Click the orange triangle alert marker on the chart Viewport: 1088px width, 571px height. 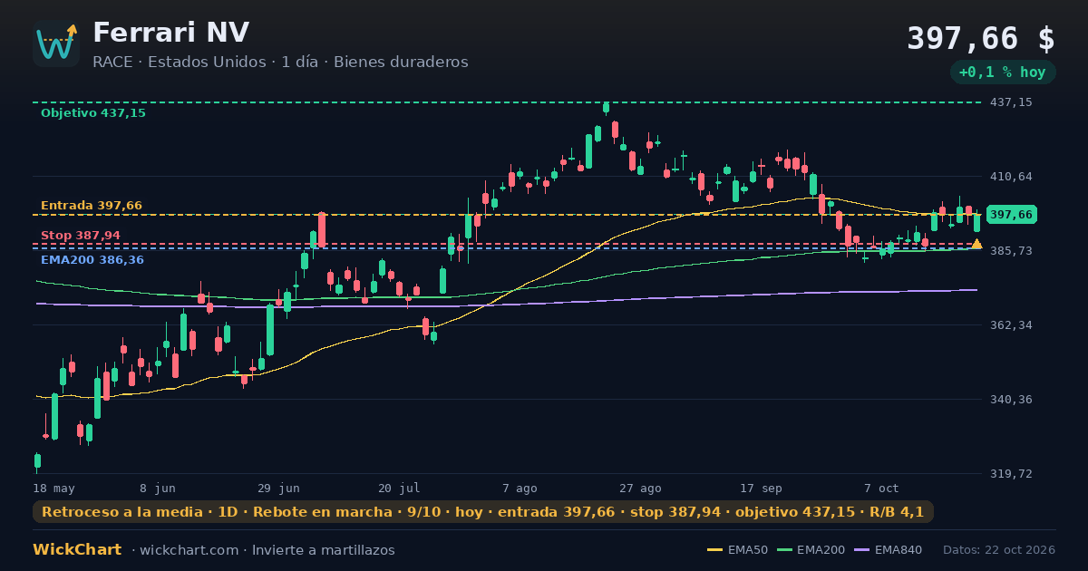click(976, 244)
